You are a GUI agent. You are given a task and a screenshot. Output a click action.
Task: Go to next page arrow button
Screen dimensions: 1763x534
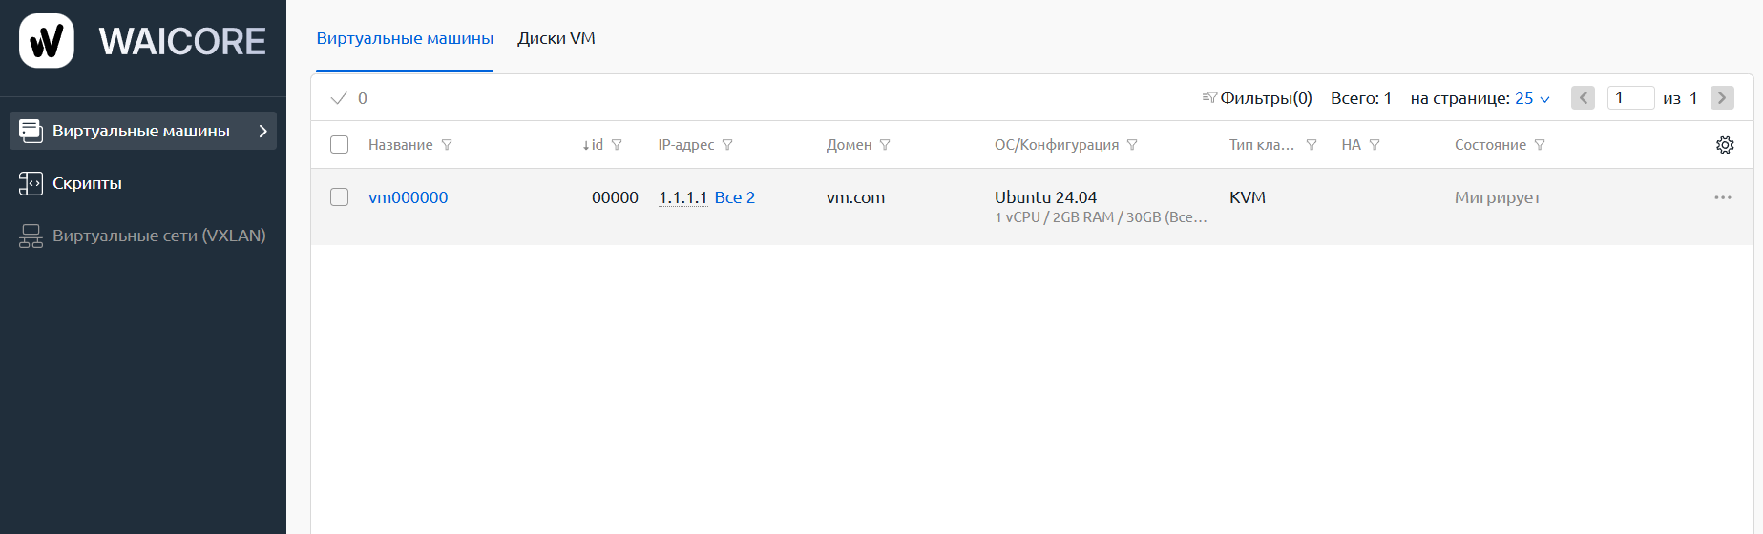[x=1722, y=98]
